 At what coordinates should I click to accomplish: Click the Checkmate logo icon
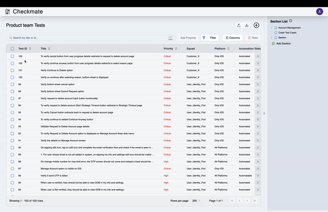[7, 12]
